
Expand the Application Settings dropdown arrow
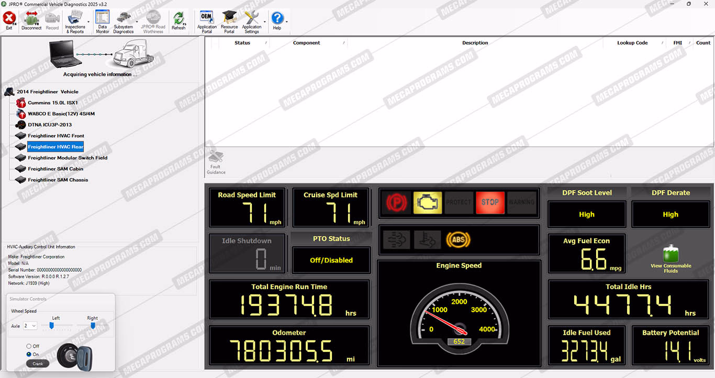coord(265,22)
